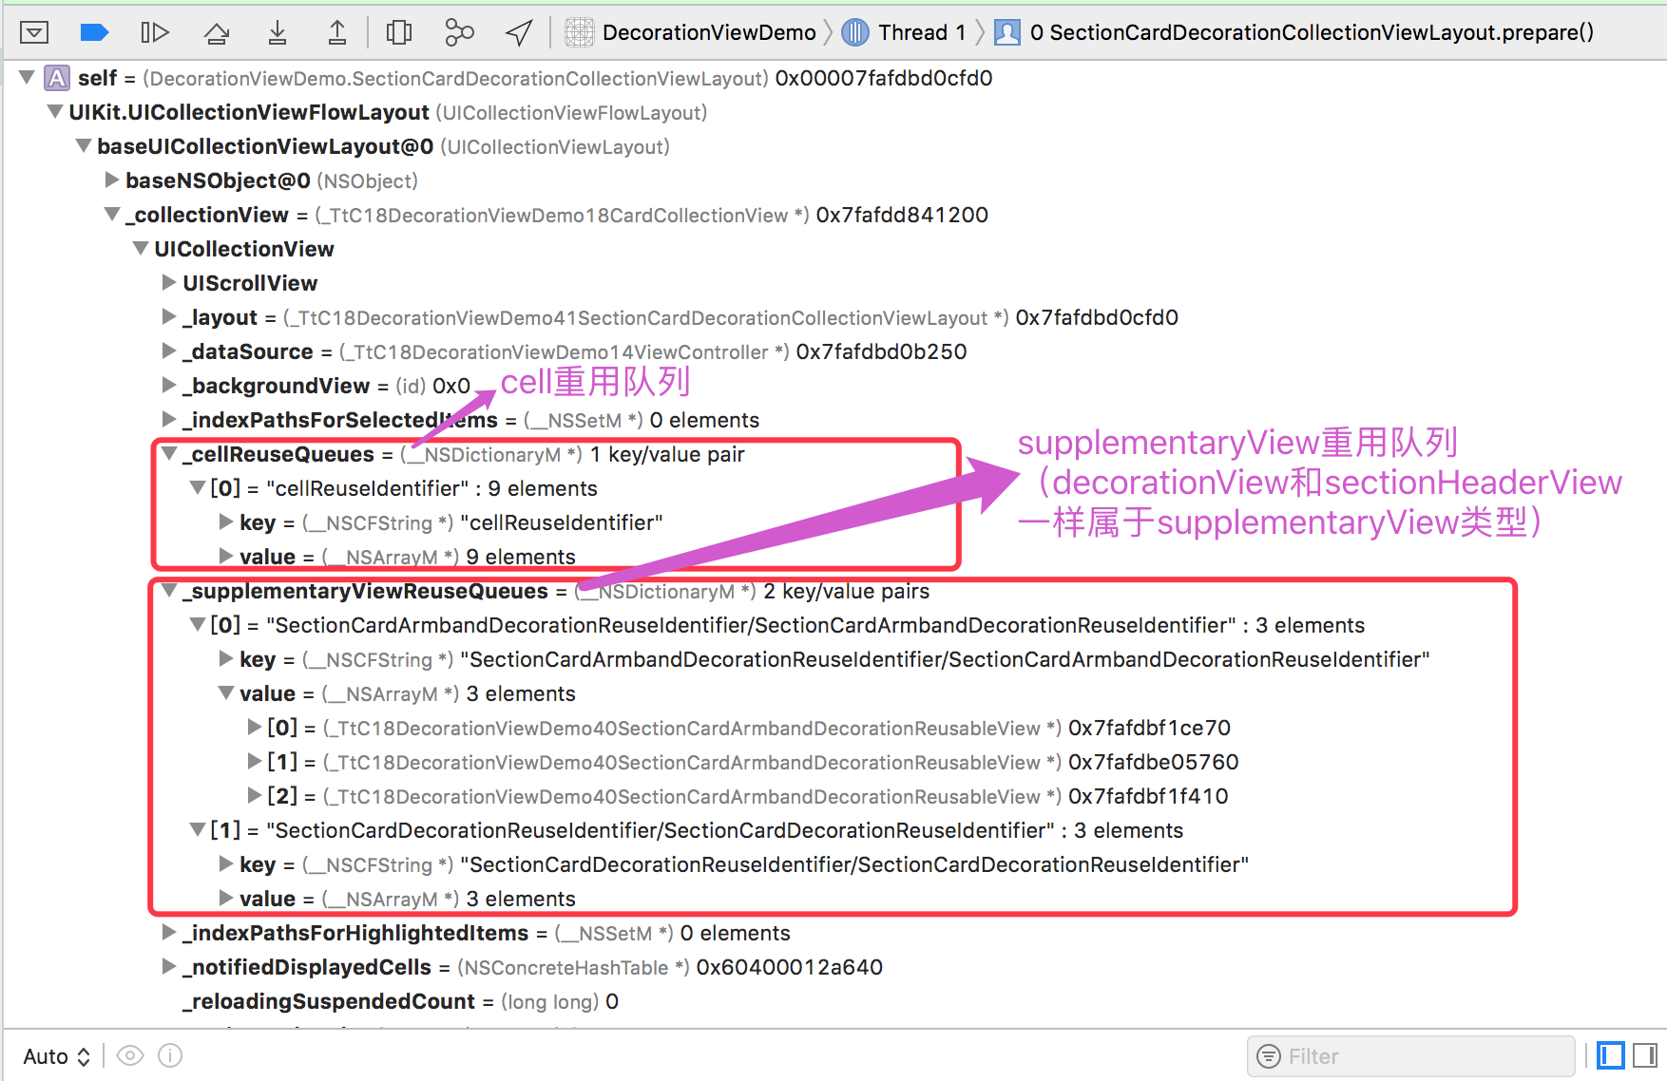This screenshot has width=1667, height=1081.
Task: Expand the baseNSObject@0 tree item
Action: click(x=111, y=180)
